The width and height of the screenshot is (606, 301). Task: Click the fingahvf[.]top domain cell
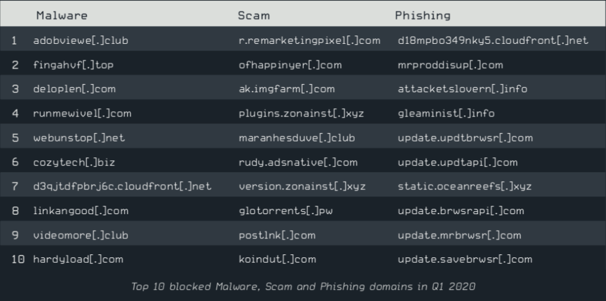(73, 65)
